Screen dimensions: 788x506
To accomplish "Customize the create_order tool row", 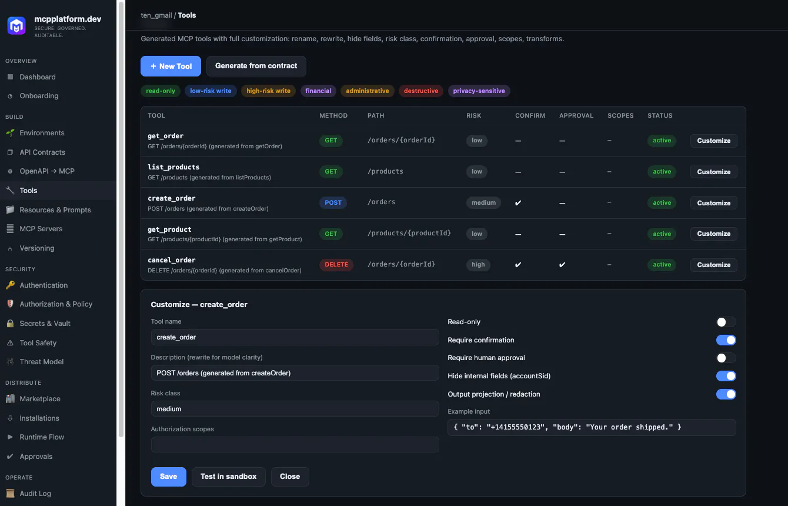I will pos(713,203).
